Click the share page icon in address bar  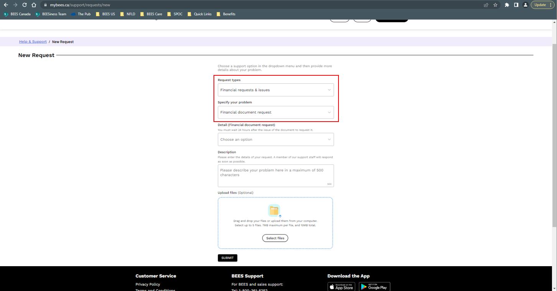tap(486, 5)
